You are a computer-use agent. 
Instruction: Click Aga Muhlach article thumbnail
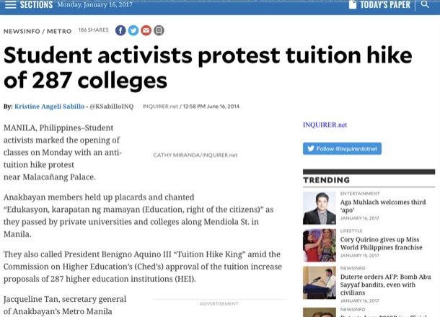pos(319,207)
